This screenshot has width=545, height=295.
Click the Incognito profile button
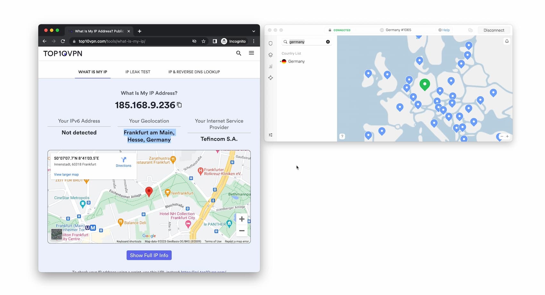[x=234, y=41]
